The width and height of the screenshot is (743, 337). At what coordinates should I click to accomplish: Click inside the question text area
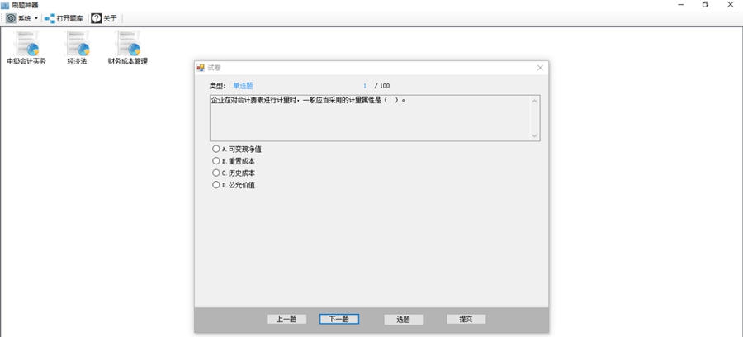pyautogui.click(x=370, y=118)
